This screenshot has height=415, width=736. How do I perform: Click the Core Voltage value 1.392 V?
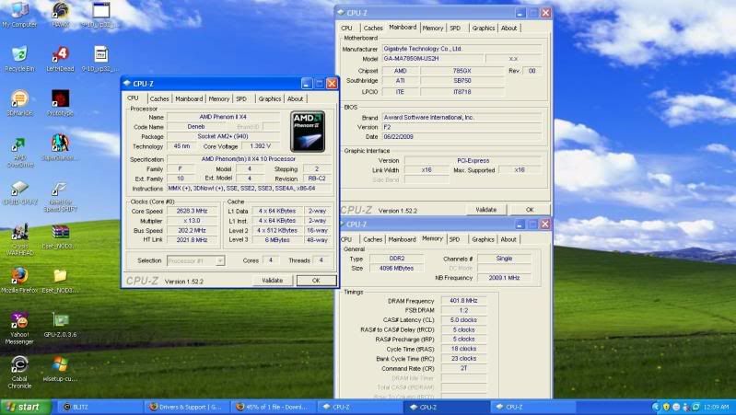(x=261, y=146)
